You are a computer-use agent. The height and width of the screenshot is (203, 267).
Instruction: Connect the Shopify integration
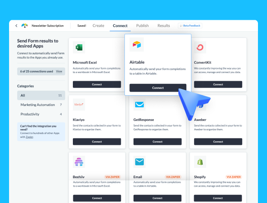[x=218, y=198]
